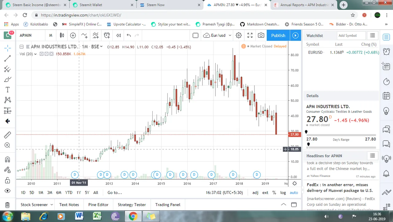Toggle auto scale
Viewport: 393px width, 222px height.
click(294, 193)
